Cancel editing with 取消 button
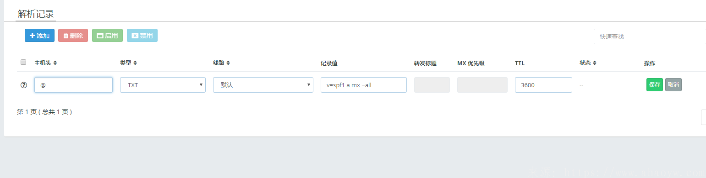Viewport: 706px width, 178px height. 673,85
